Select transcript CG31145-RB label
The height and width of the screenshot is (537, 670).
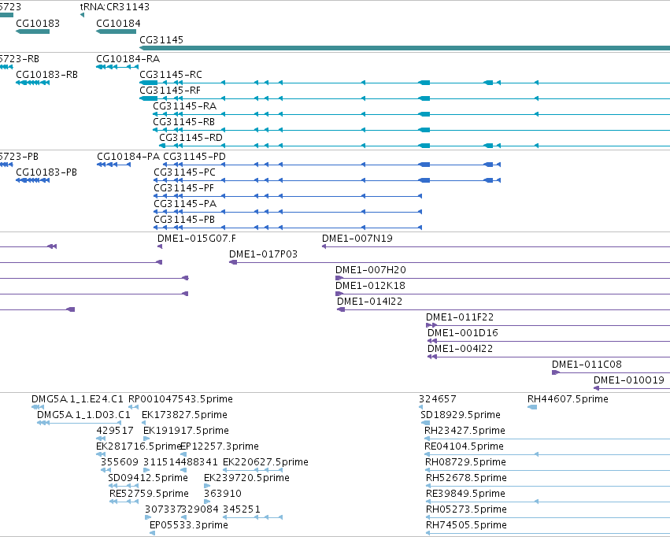(x=183, y=122)
